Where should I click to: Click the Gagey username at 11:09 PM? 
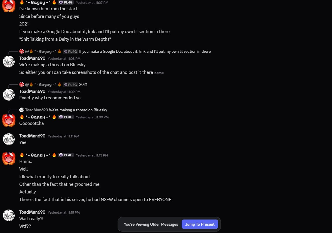(38, 117)
